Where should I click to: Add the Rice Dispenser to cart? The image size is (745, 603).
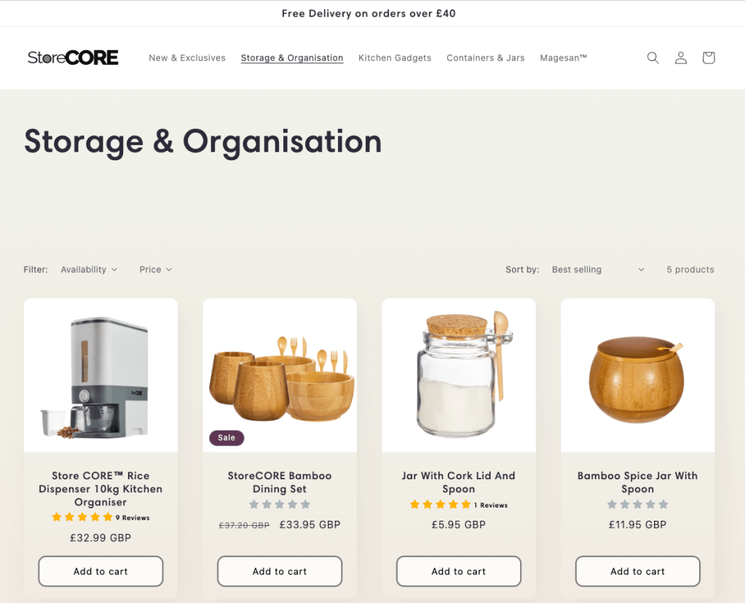pyautogui.click(x=100, y=571)
